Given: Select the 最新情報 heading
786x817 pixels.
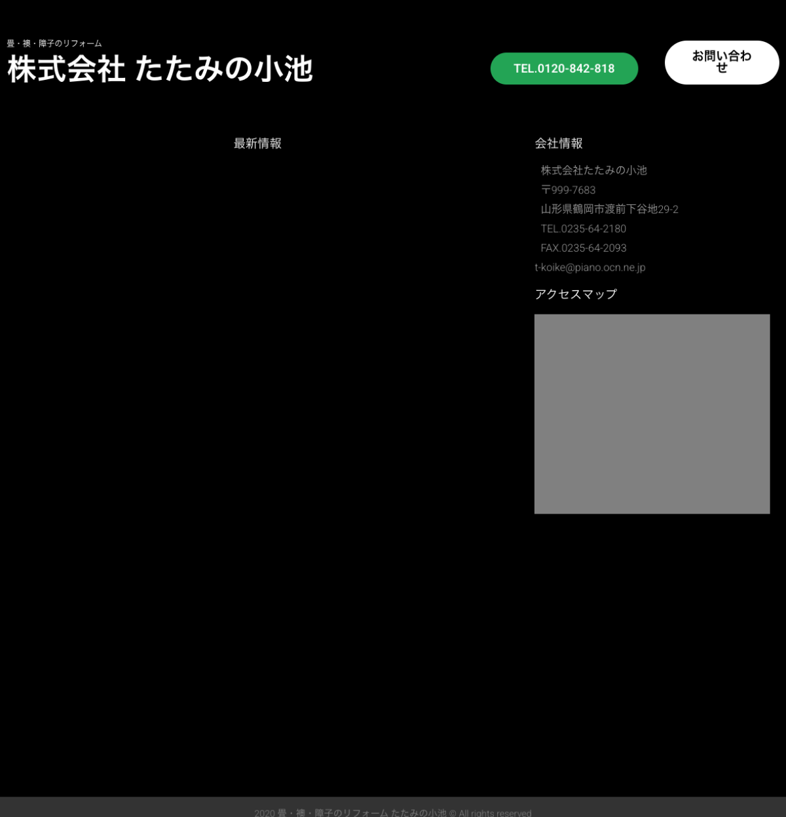Looking at the screenshot, I should (x=257, y=143).
